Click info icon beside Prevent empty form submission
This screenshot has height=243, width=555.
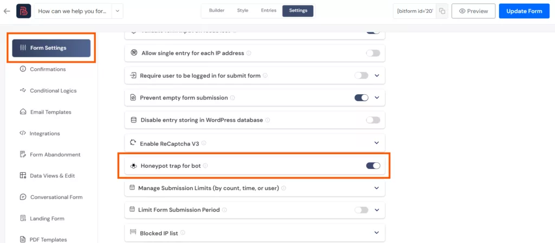pyautogui.click(x=233, y=98)
